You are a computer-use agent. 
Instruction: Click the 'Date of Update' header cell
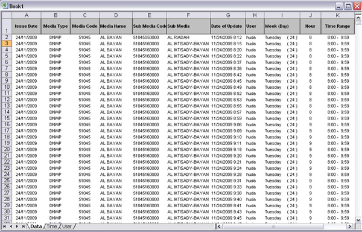point(228,26)
